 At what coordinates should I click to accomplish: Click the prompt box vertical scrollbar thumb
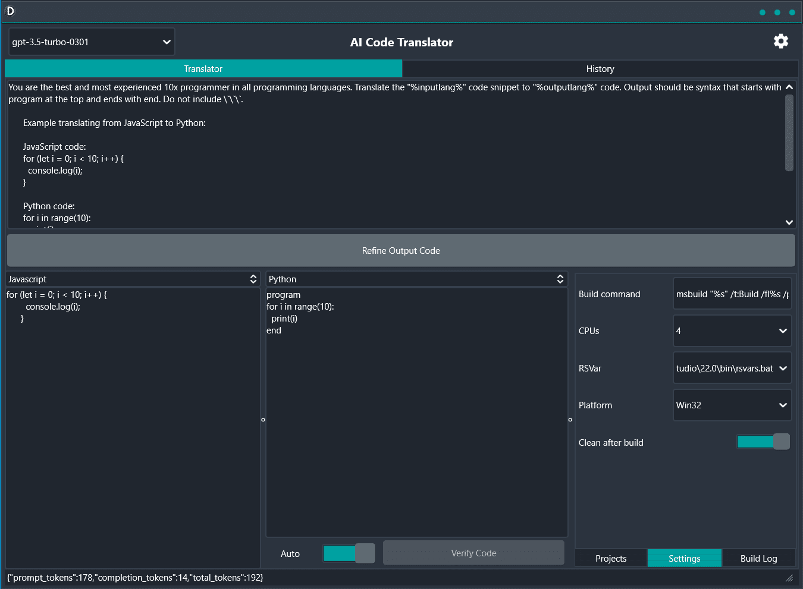click(x=789, y=133)
